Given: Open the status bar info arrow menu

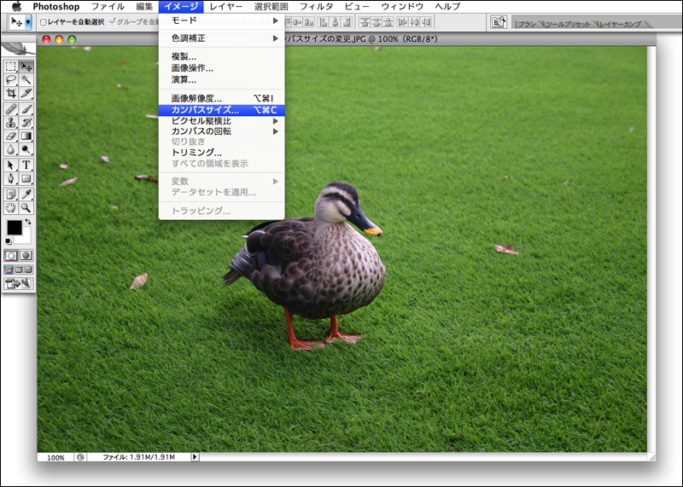Looking at the screenshot, I should tap(195, 457).
